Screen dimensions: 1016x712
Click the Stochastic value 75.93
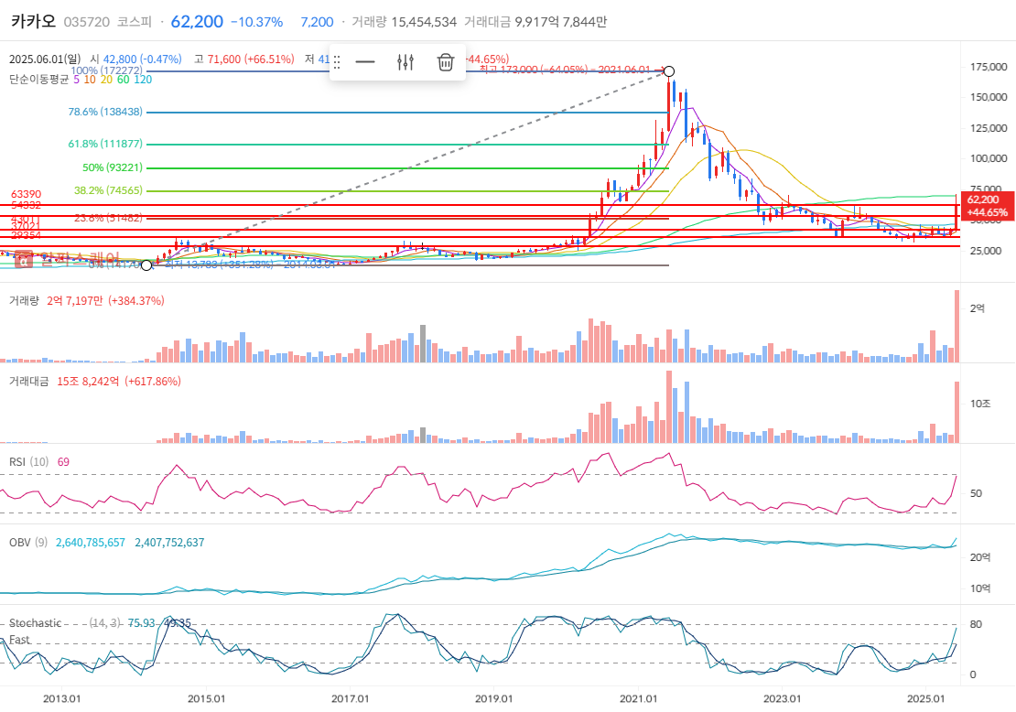tap(141, 623)
